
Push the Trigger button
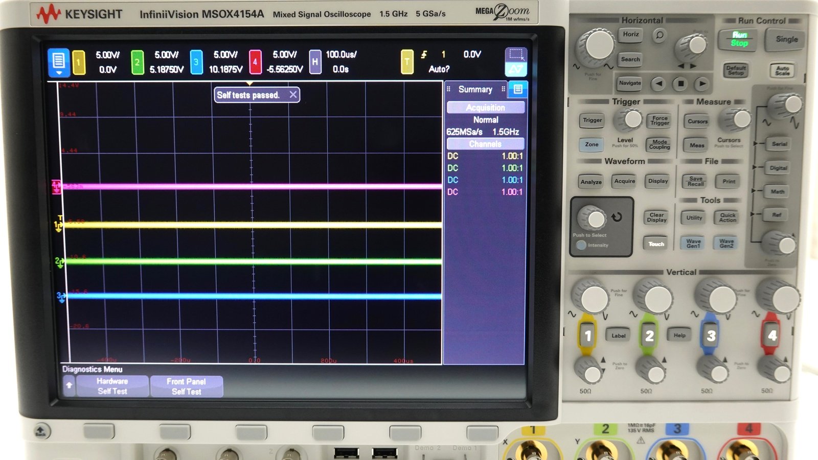(593, 120)
